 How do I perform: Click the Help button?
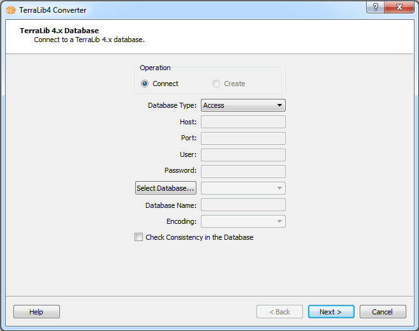[36, 312]
